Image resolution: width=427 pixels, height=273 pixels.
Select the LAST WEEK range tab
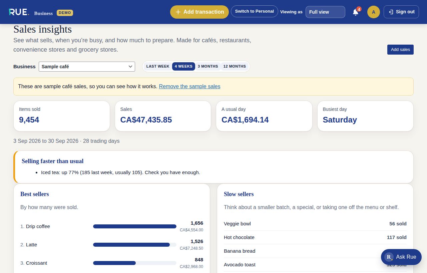158,66
